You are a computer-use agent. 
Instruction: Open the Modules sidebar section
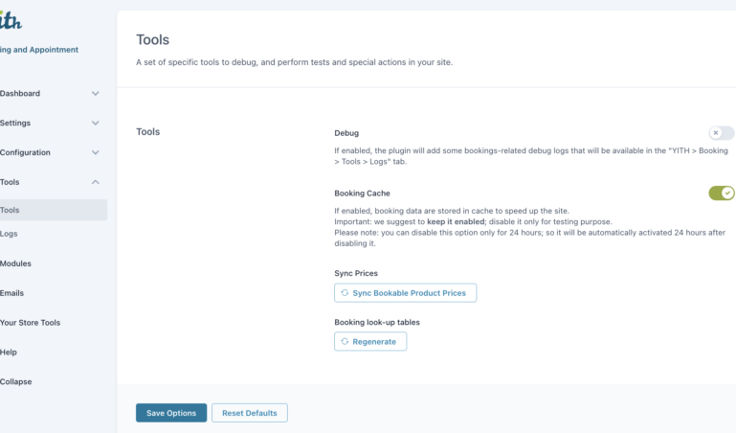(15, 263)
